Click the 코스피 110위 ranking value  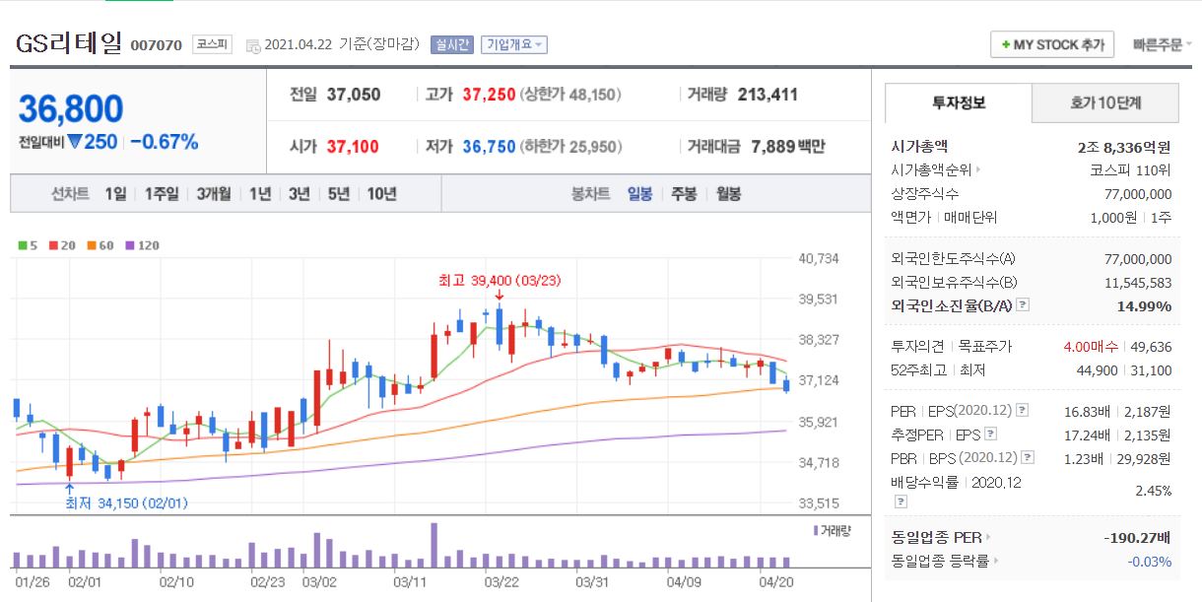coord(1131,170)
